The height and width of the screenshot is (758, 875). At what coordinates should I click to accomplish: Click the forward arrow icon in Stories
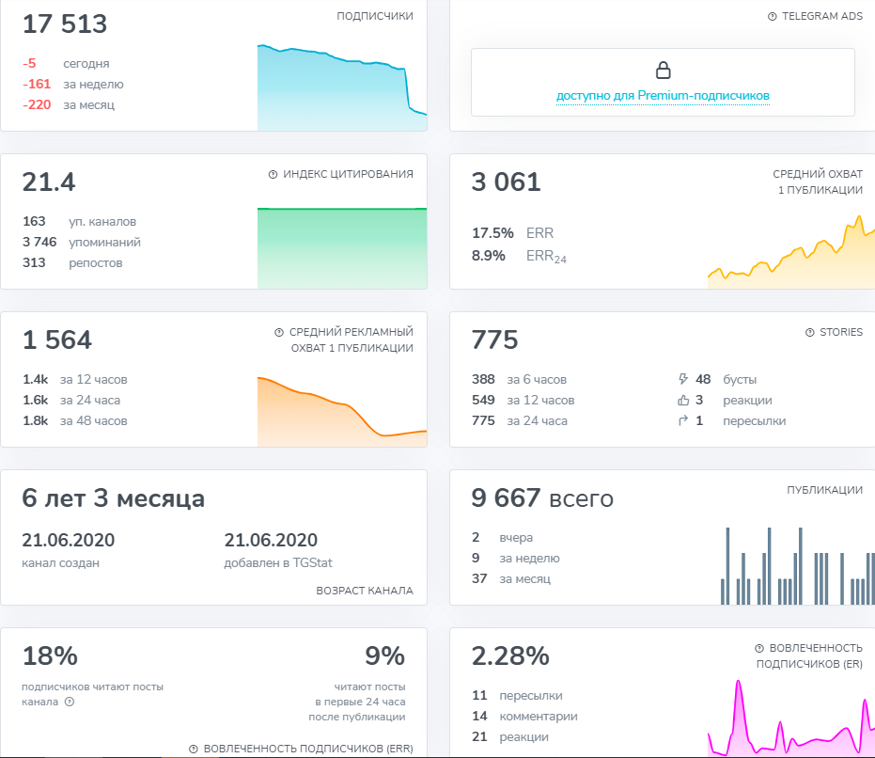(683, 420)
